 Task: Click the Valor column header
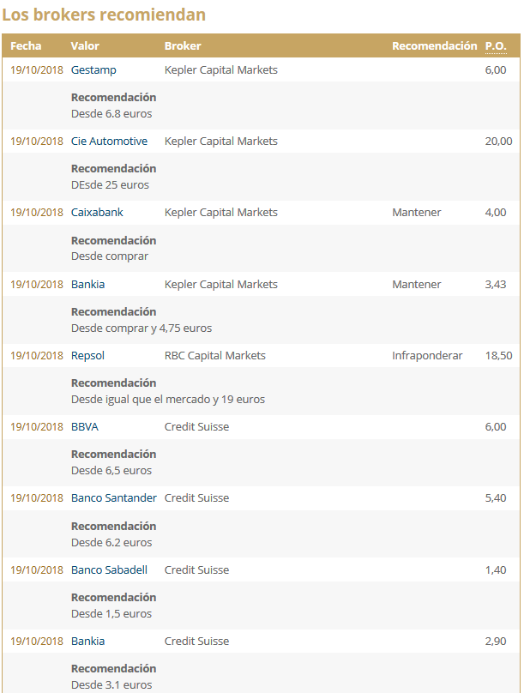(85, 46)
